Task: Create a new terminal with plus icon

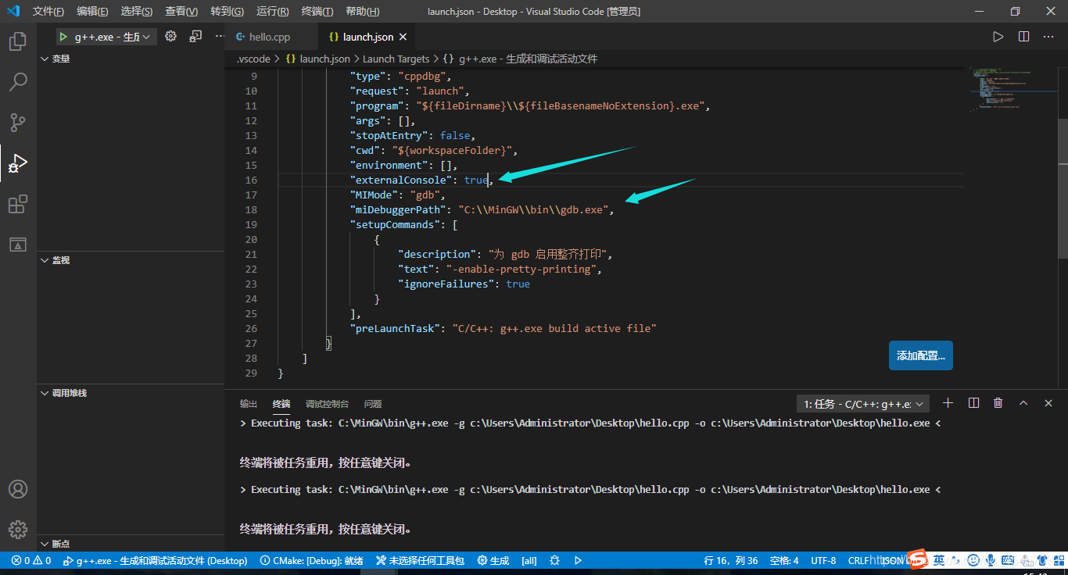Action: coord(948,403)
